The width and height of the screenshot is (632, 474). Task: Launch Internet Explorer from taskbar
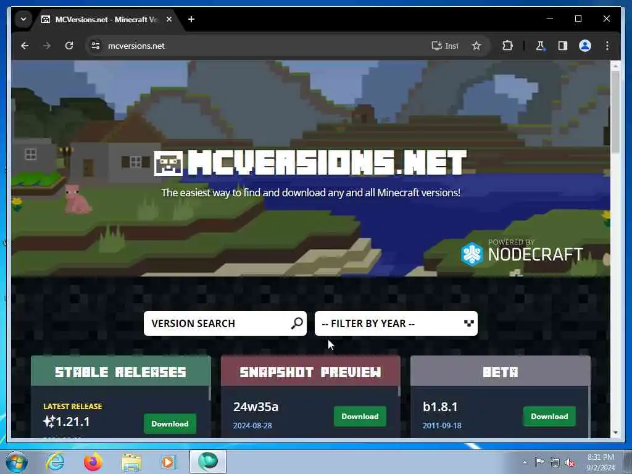click(55, 462)
